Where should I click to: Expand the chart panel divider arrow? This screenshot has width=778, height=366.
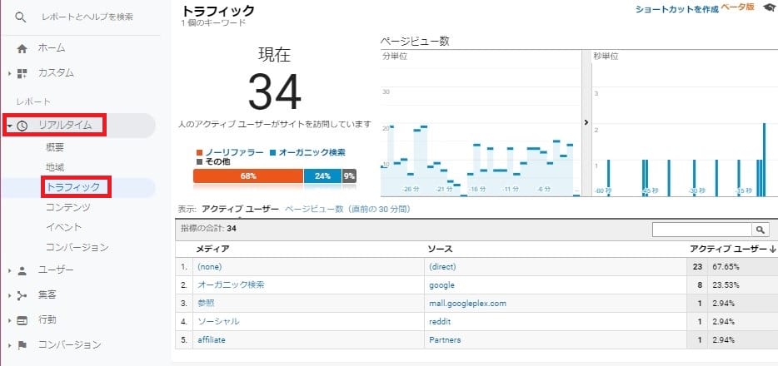tap(586, 122)
